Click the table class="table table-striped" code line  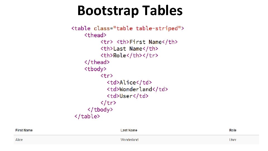128,29
